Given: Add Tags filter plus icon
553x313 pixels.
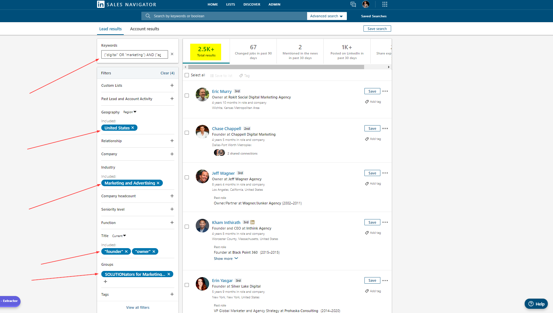Looking at the screenshot, I should pos(172,294).
